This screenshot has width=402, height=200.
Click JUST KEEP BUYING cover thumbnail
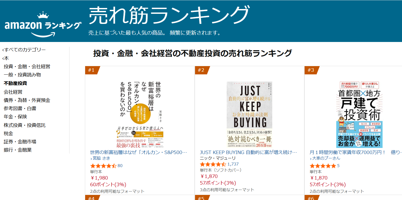click(x=249, y=114)
